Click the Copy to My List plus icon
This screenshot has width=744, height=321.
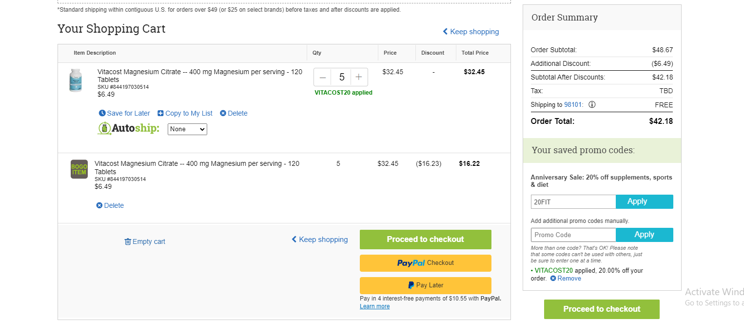pyautogui.click(x=160, y=113)
